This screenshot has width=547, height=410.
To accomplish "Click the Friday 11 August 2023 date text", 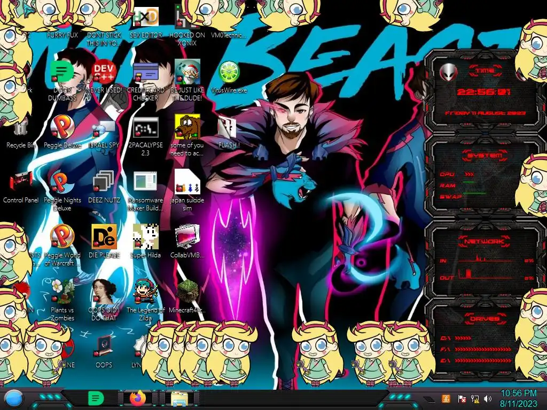I will tap(485, 113).
